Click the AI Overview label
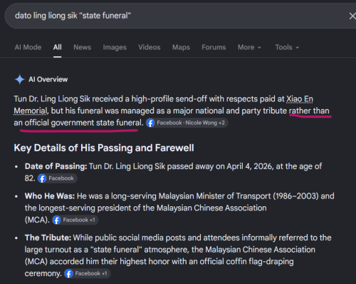The image size is (356, 284). [x=48, y=79]
